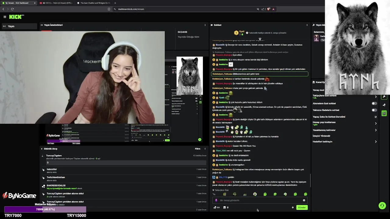Switch to the best ChatBot and Widgets tab
The width and height of the screenshot is (390, 219).
coord(94,3)
